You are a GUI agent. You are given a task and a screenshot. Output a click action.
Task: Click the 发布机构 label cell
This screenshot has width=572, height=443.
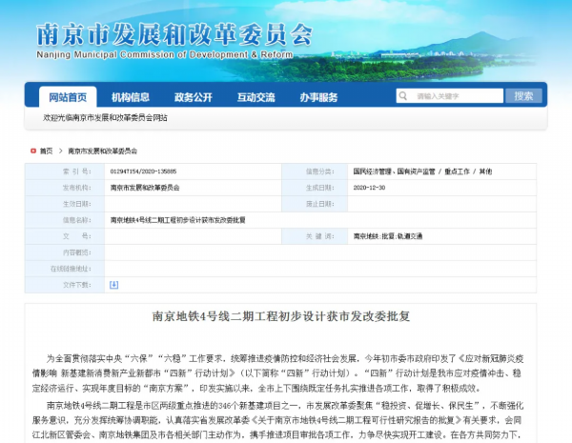pos(65,188)
